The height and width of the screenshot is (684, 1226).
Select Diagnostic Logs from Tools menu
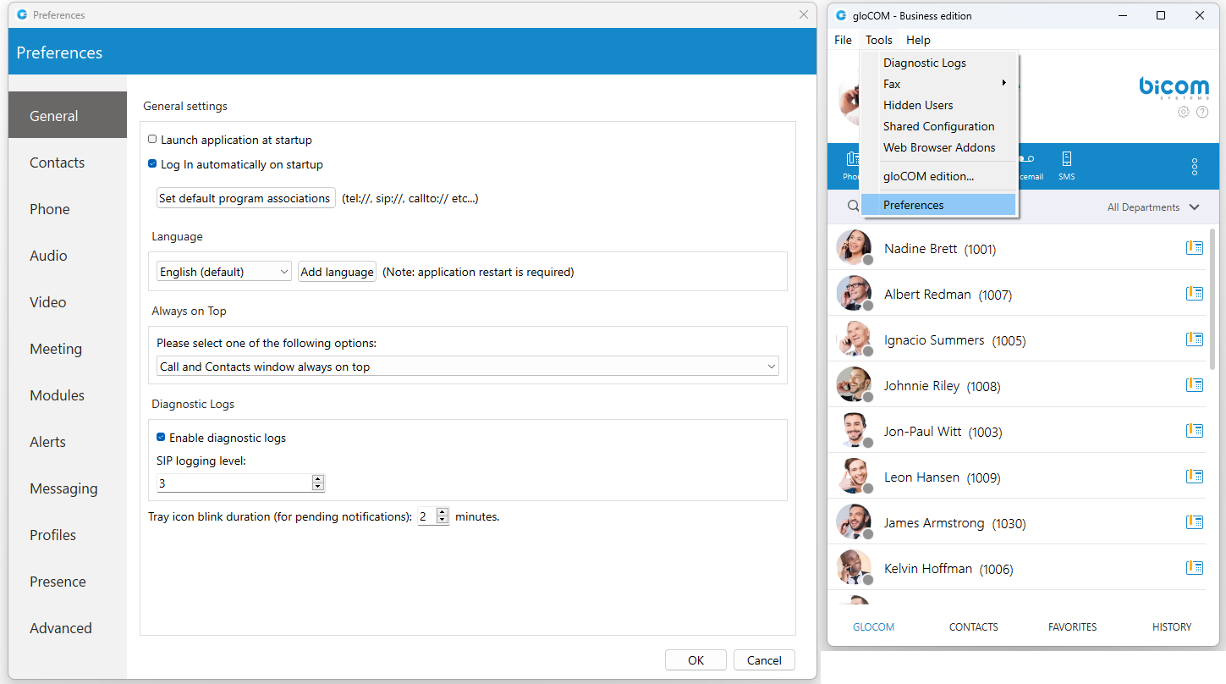[938, 63]
